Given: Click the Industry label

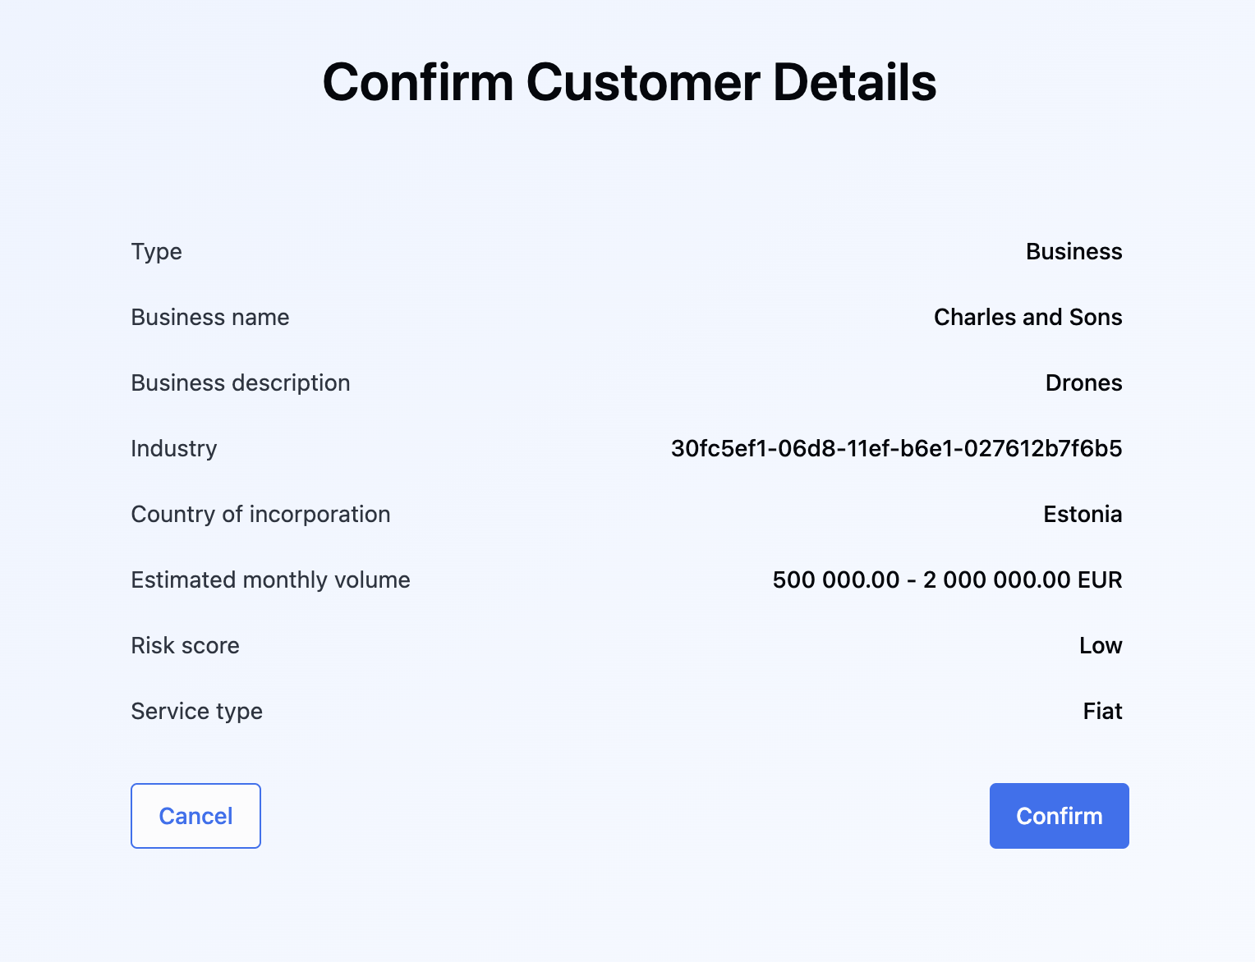Looking at the screenshot, I should click(x=174, y=449).
